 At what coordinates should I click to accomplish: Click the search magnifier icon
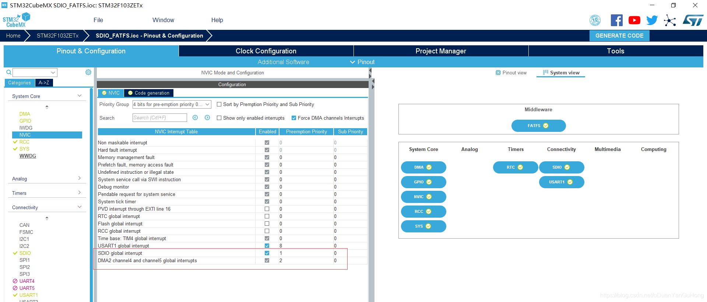[9, 72]
